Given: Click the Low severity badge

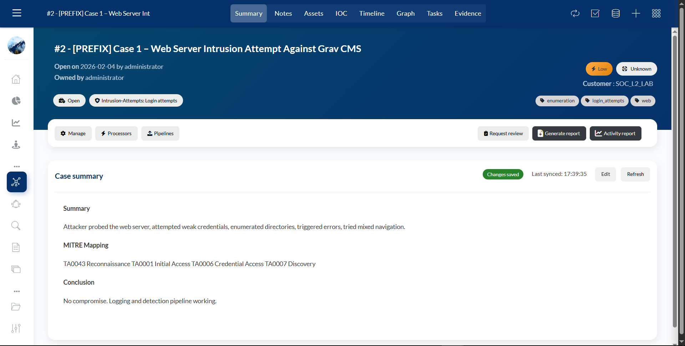Looking at the screenshot, I should [x=599, y=69].
